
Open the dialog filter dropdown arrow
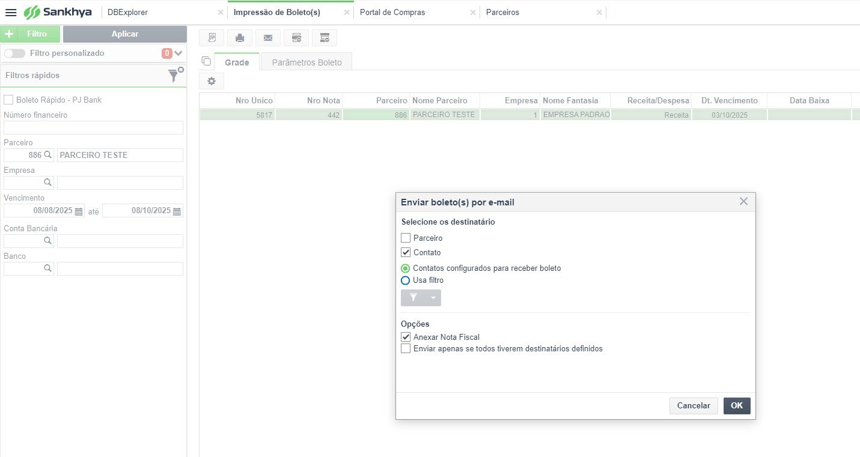click(433, 298)
